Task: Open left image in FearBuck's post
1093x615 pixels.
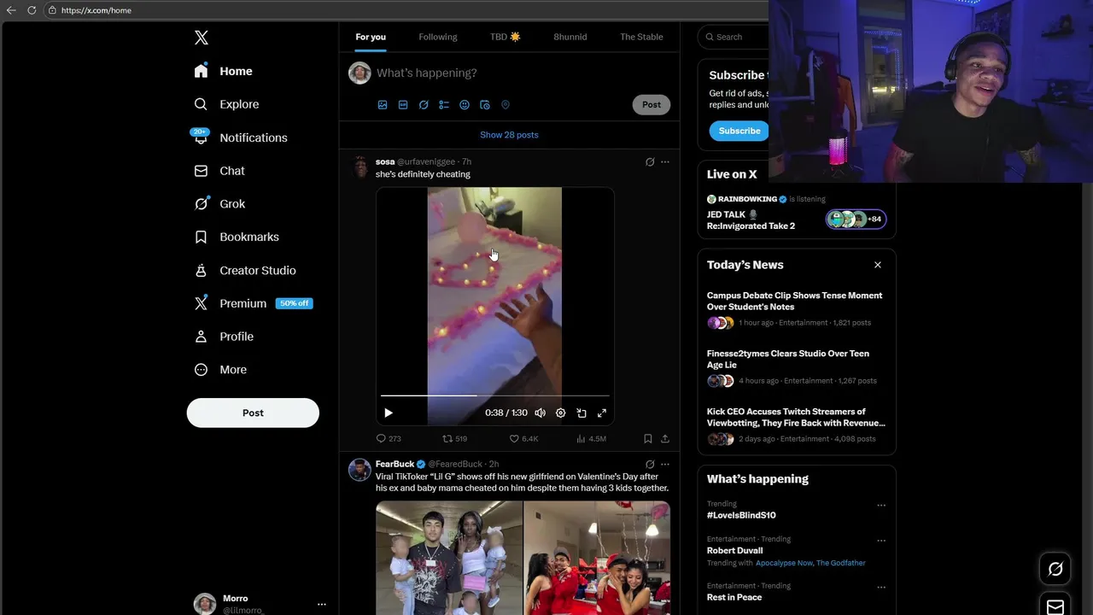Action: tap(449, 558)
